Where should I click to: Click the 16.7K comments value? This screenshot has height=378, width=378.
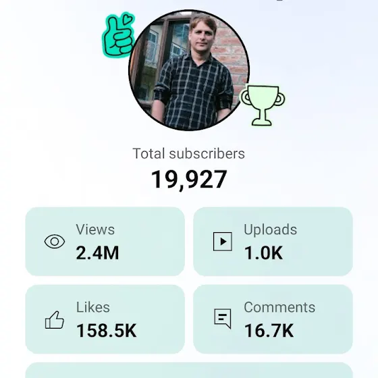(269, 331)
